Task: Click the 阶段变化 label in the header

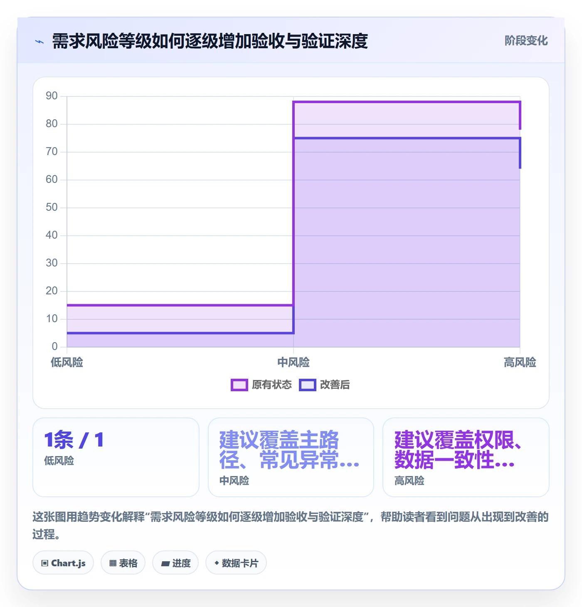Action: pyautogui.click(x=526, y=41)
